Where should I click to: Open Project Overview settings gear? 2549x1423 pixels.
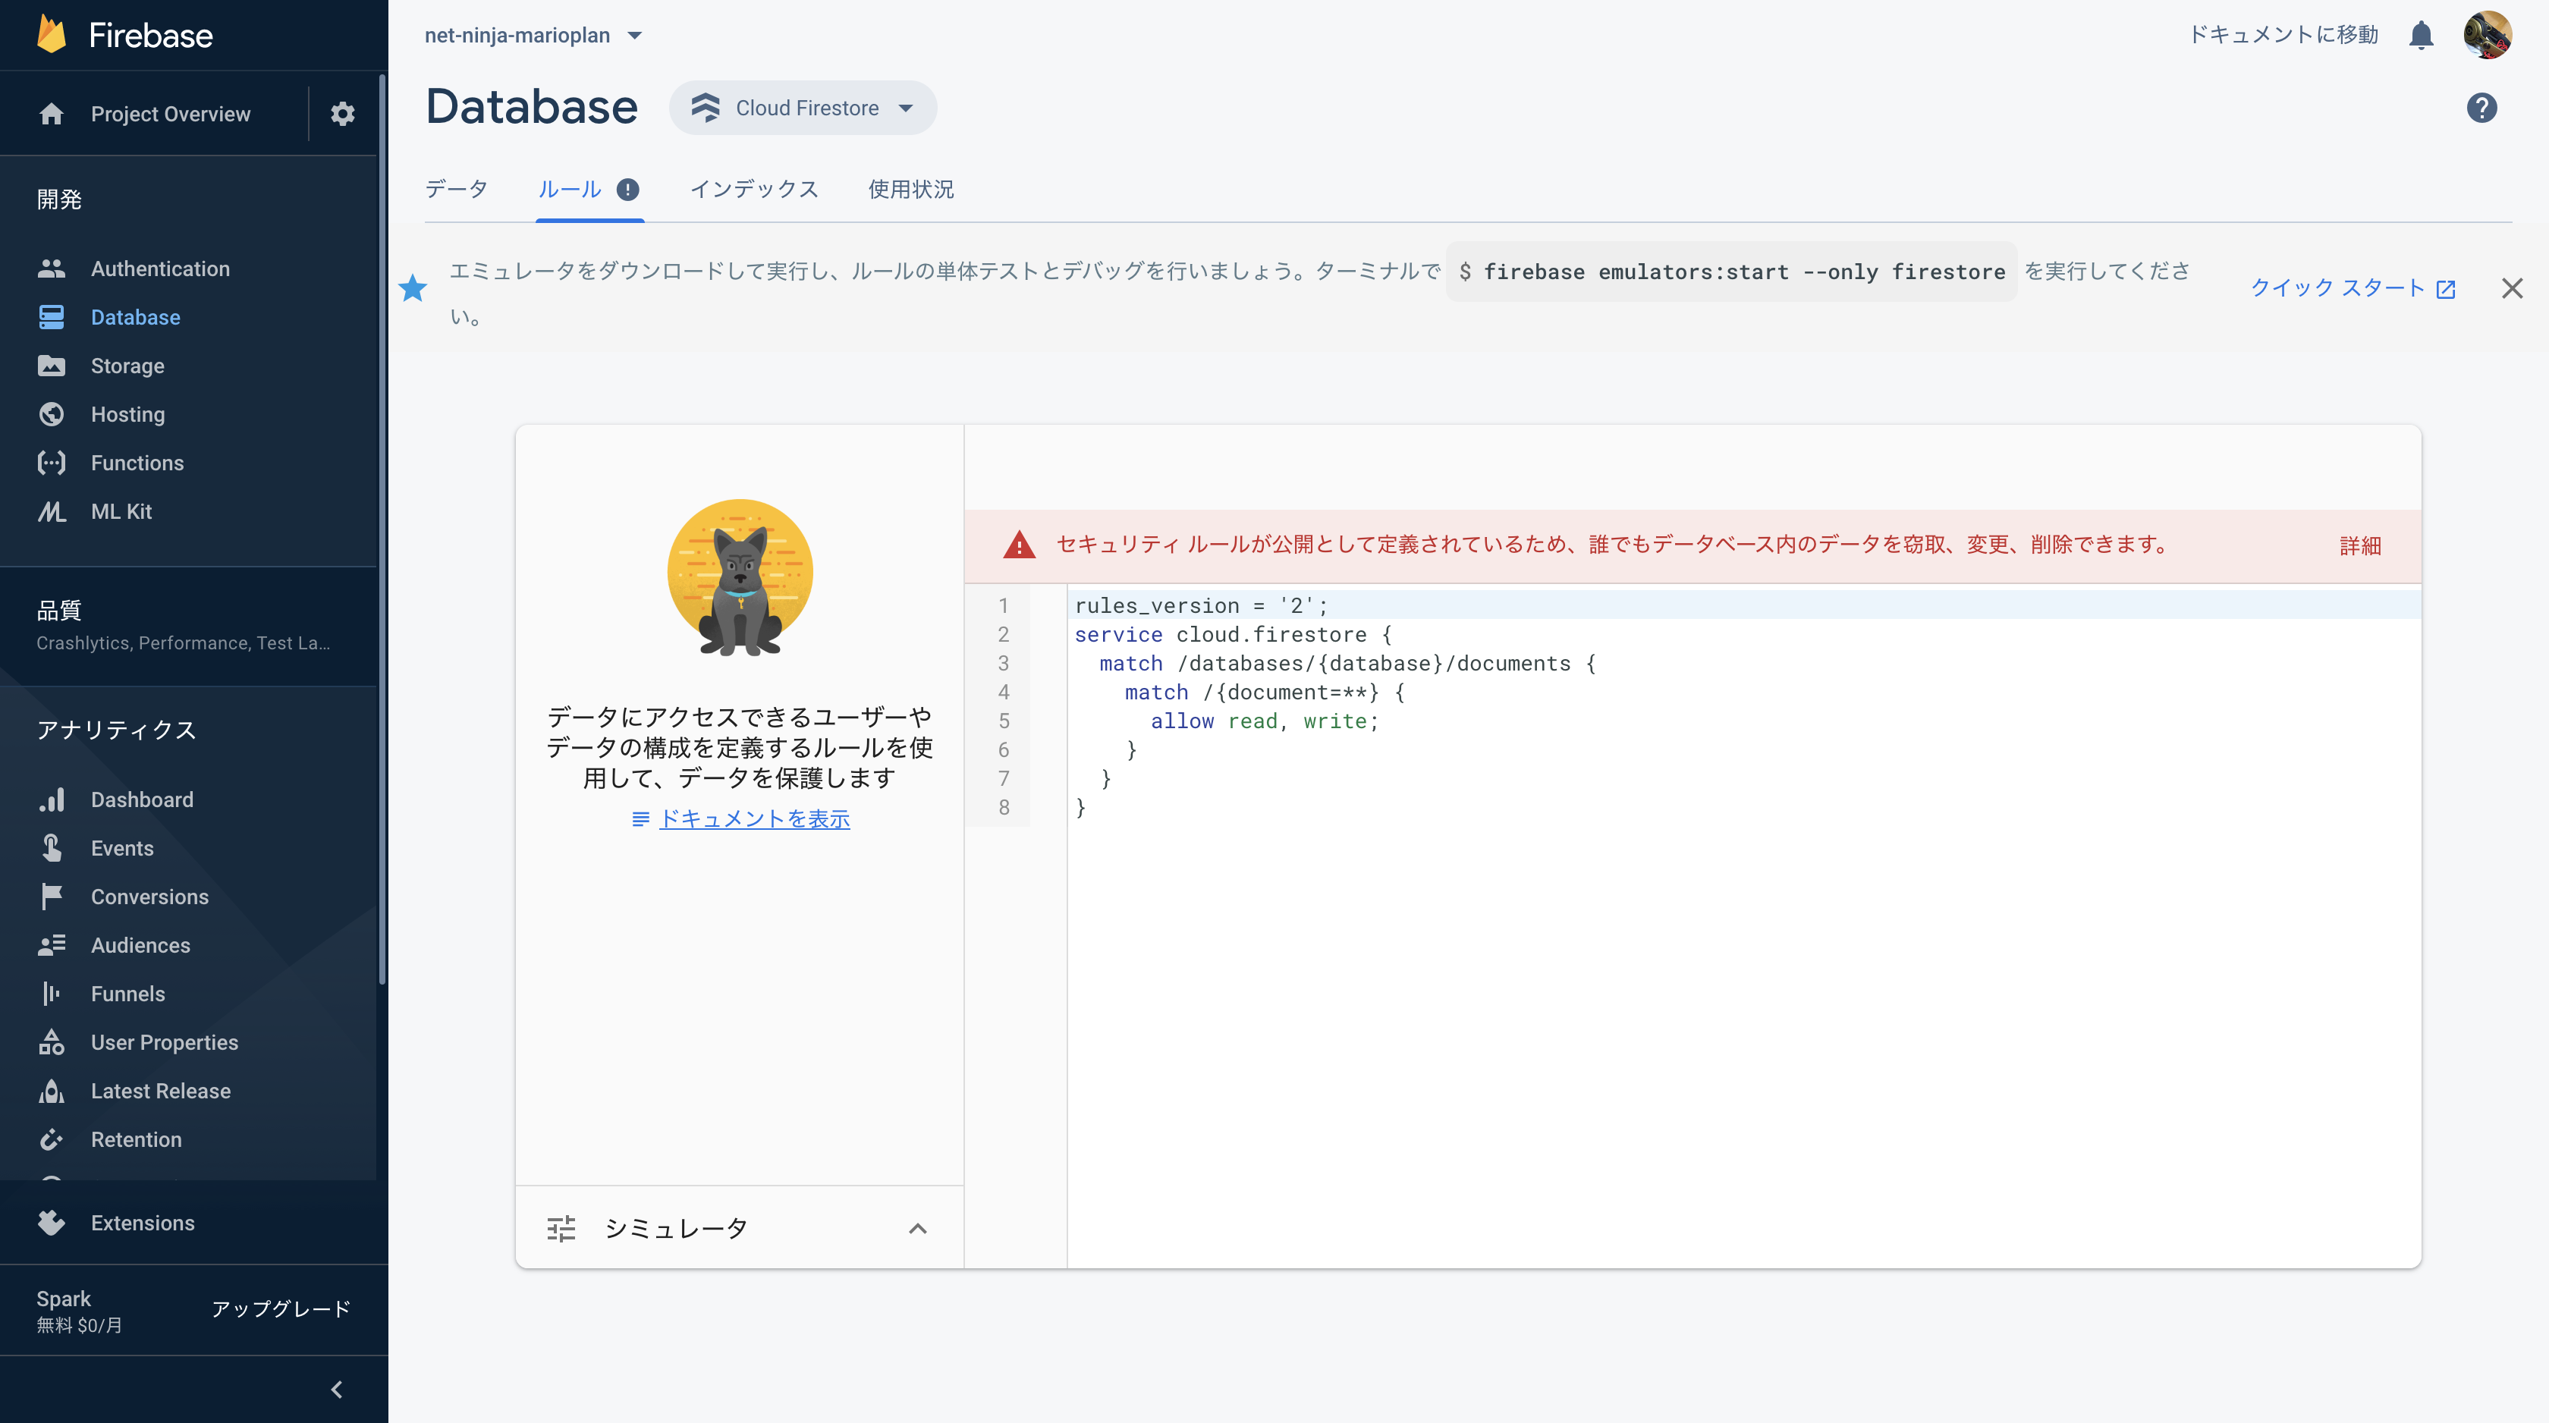345,114
